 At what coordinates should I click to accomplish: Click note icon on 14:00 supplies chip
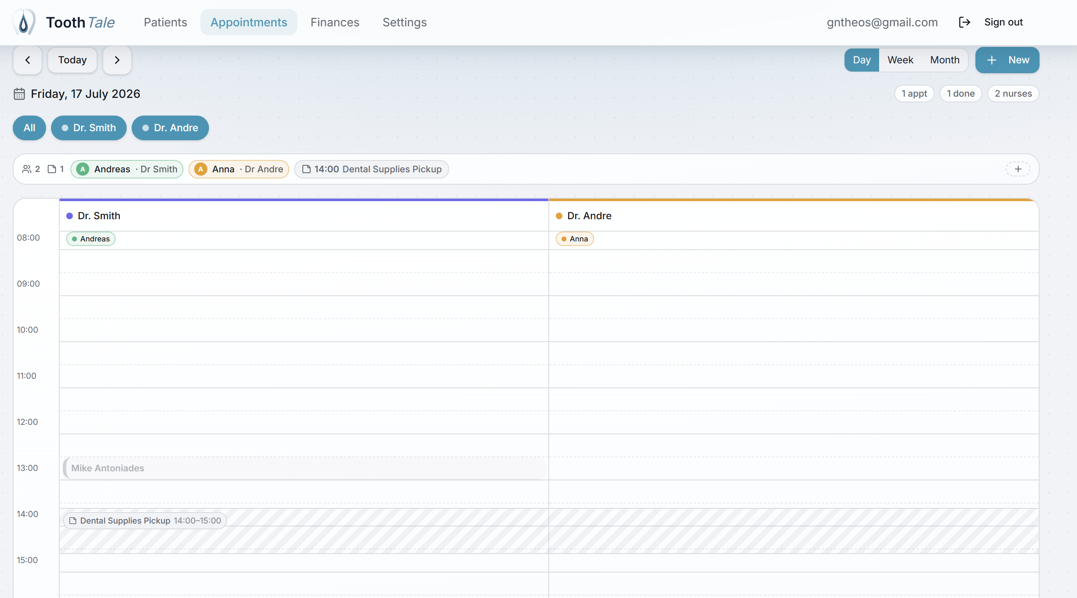[306, 169]
